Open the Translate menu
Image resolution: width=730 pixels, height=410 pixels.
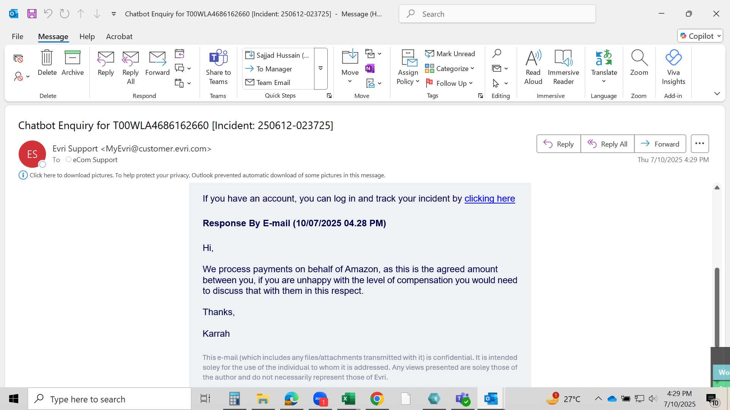(x=604, y=67)
